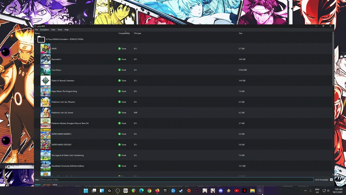
Task: Open Firefox from the taskbar
Action: point(157,191)
